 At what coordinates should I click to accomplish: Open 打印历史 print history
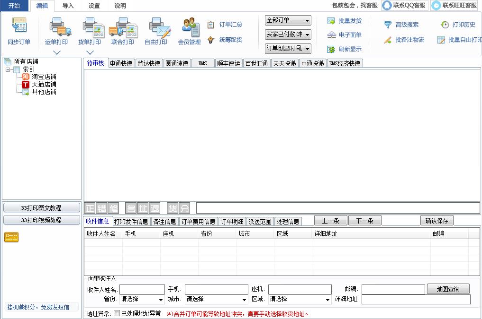click(x=458, y=25)
